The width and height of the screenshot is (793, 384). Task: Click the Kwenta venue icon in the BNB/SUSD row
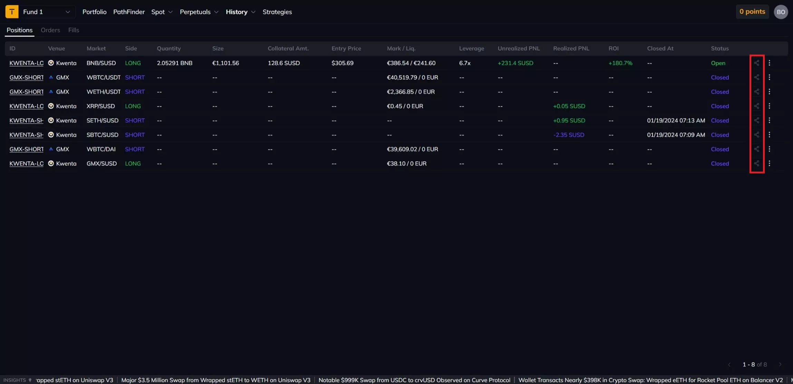click(x=51, y=63)
